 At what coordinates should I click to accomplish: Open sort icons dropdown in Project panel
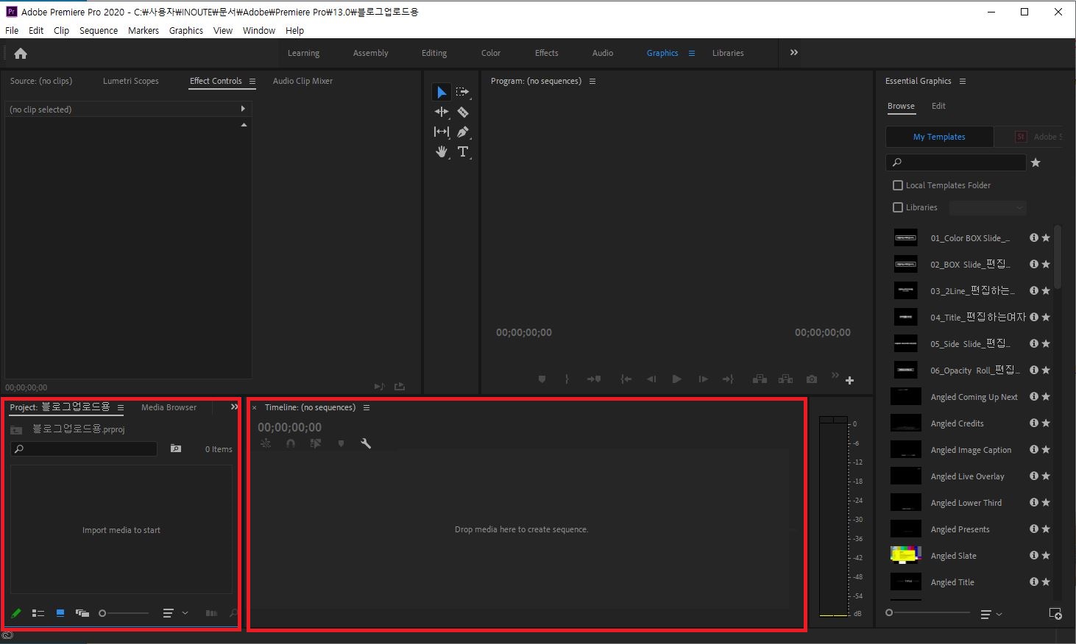coord(175,613)
